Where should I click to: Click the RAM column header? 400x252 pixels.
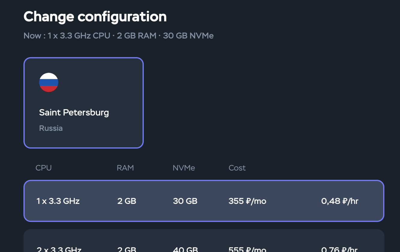125,168
